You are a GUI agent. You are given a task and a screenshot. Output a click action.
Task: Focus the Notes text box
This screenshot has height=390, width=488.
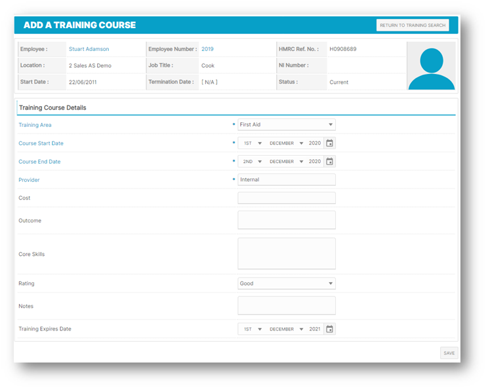pos(287,306)
